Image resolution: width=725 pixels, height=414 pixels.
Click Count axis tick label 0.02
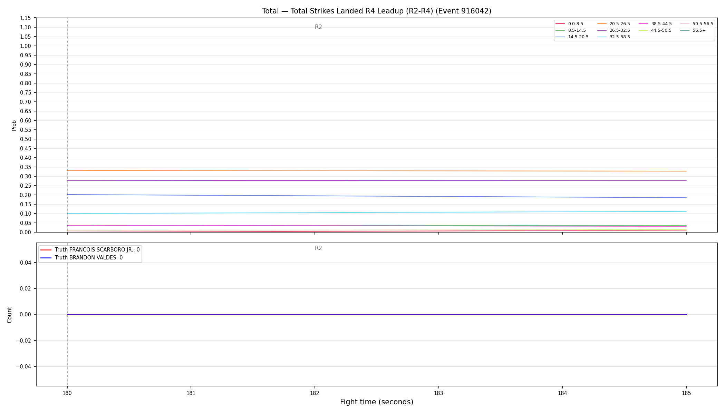pos(26,289)
